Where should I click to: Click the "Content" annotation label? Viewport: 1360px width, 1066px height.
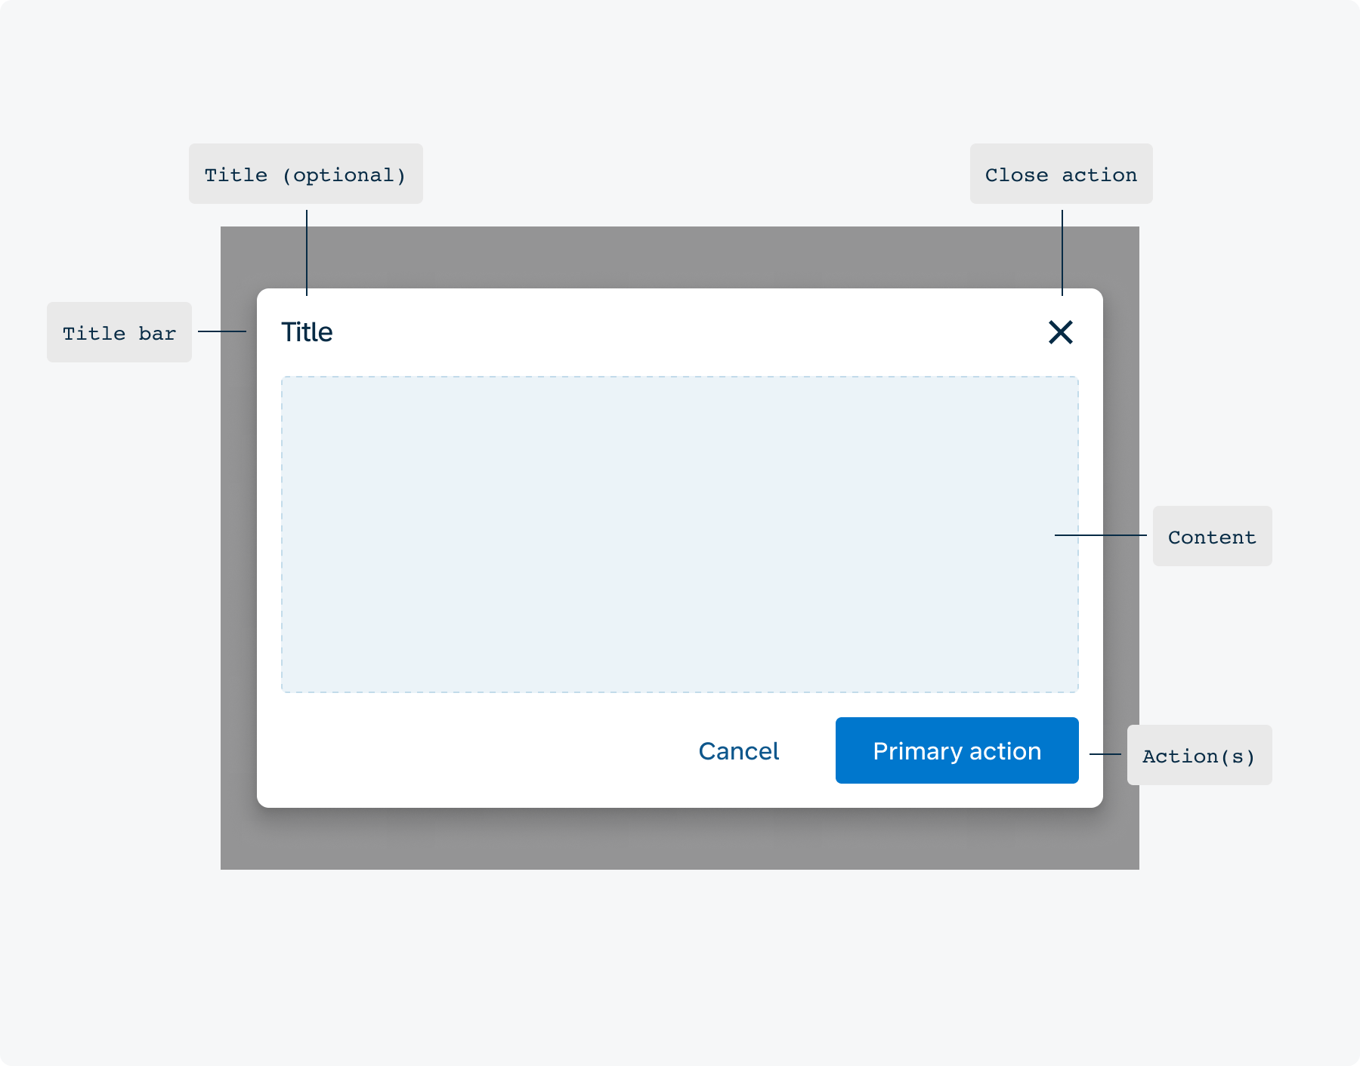click(x=1213, y=536)
